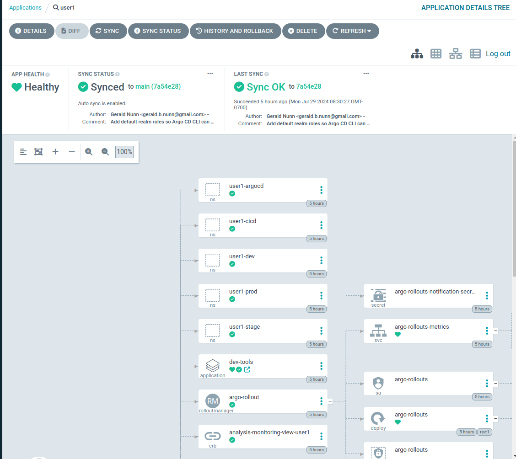Click the secret icon for argo-rollouts-notification-secret
Screen dimensions: 516x459
coord(378,295)
